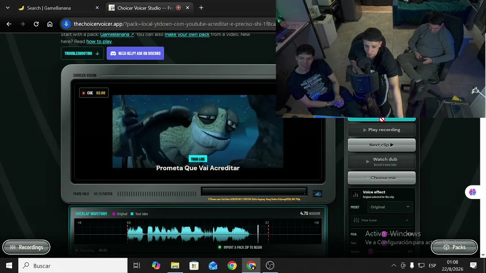Open the Packs panel
486x273 pixels.
point(454,247)
